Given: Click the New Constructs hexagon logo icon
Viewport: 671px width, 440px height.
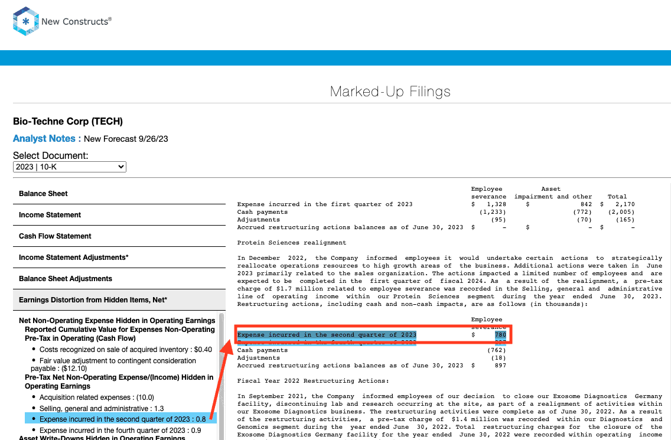Looking at the screenshot, I should 25,21.
